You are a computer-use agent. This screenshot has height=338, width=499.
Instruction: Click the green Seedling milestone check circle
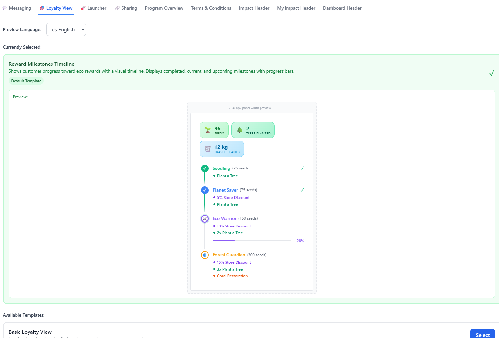click(x=205, y=169)
